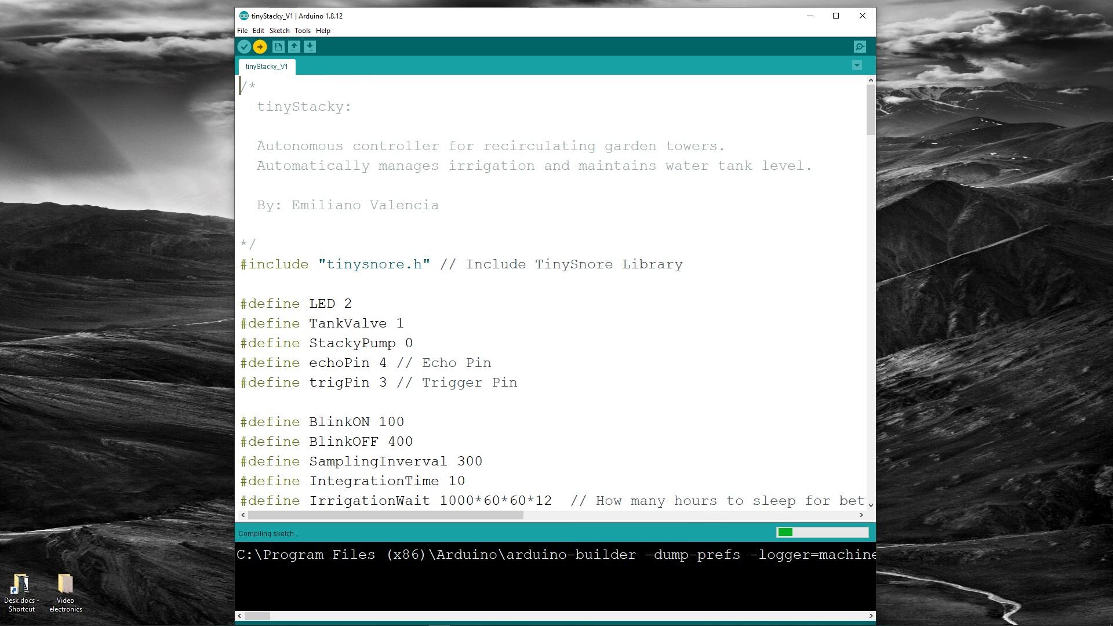Click the Save sketch icon

[x=309, y=46]
